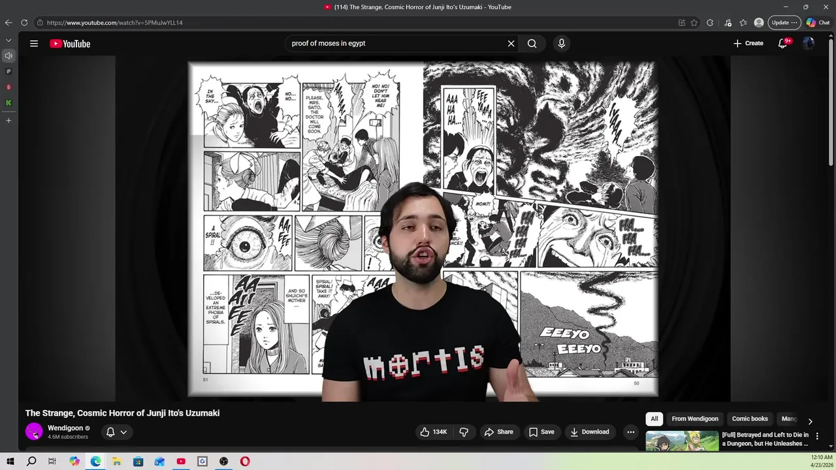Open the favorites list toolbar icon
The image size is (836, 470).
coord(743,23)
